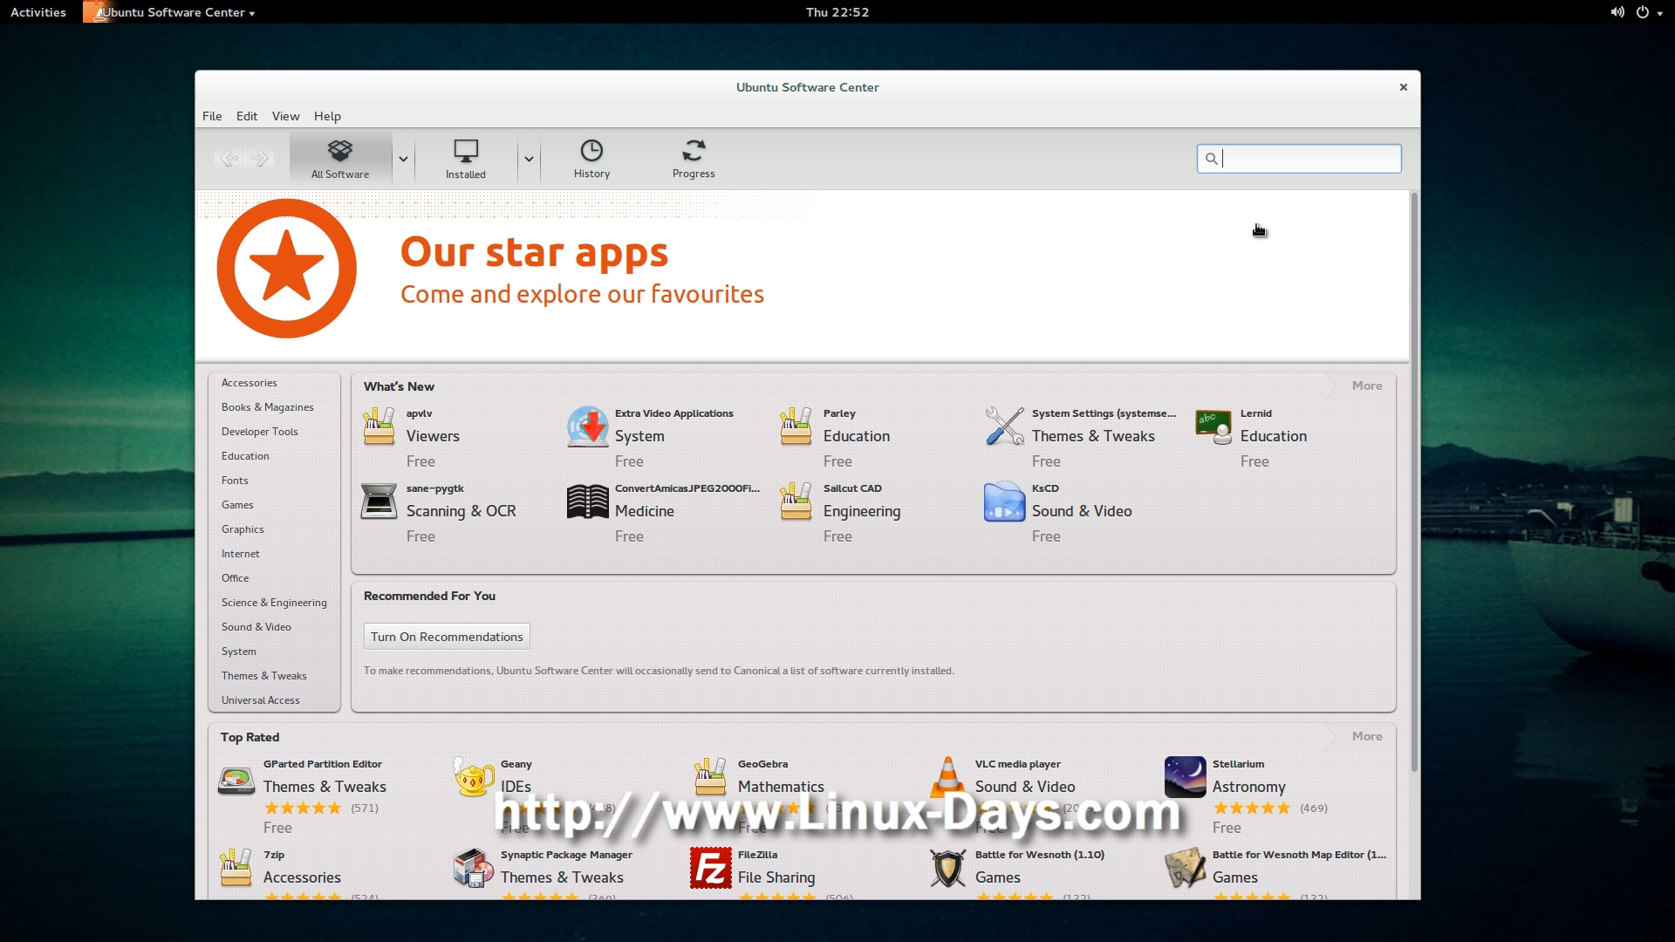Select the Games category

point(237,505)
